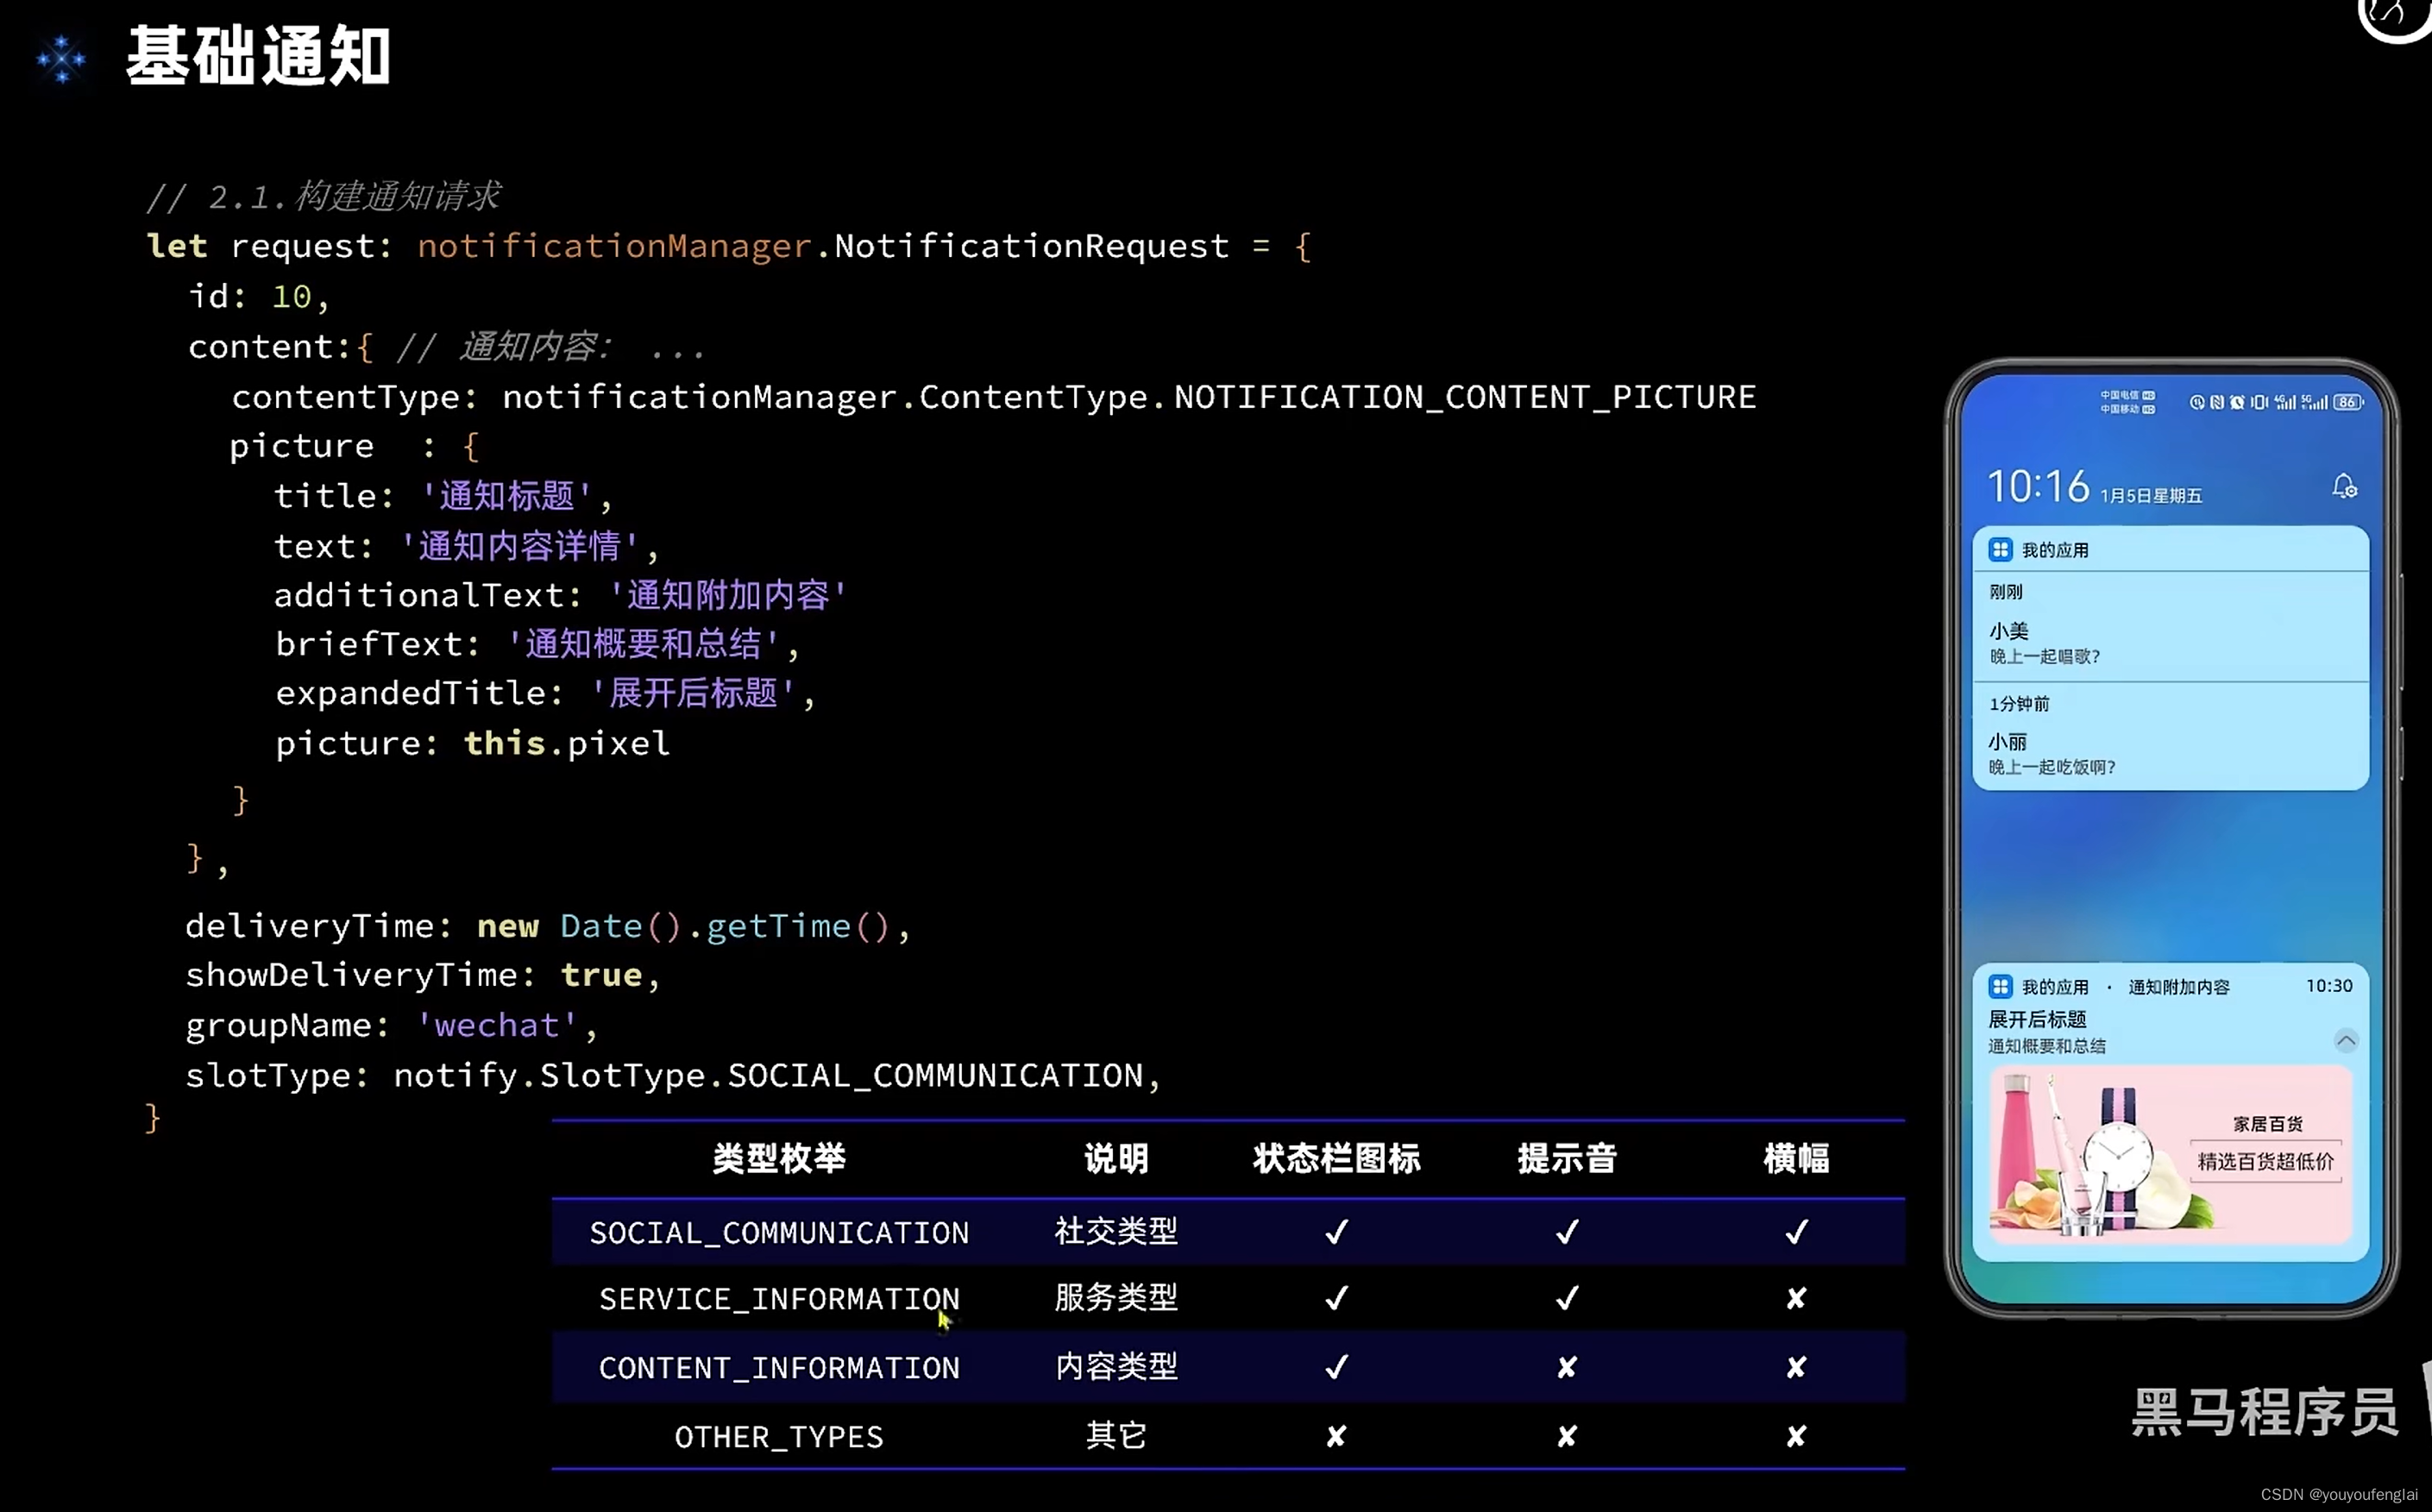Click the 提示音 cross in the OTHER_TYPES row

coord(1567,1436)
